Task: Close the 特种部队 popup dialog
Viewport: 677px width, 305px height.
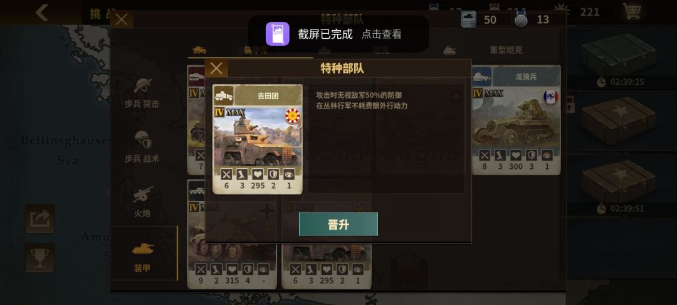Action: (216, 68)
